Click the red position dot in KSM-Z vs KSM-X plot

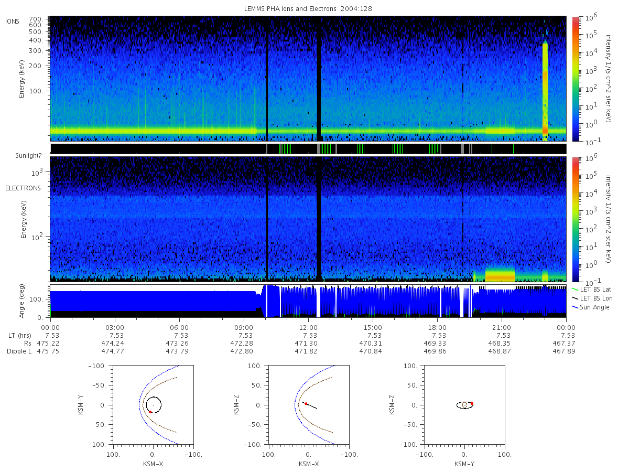tap(306, 404)
